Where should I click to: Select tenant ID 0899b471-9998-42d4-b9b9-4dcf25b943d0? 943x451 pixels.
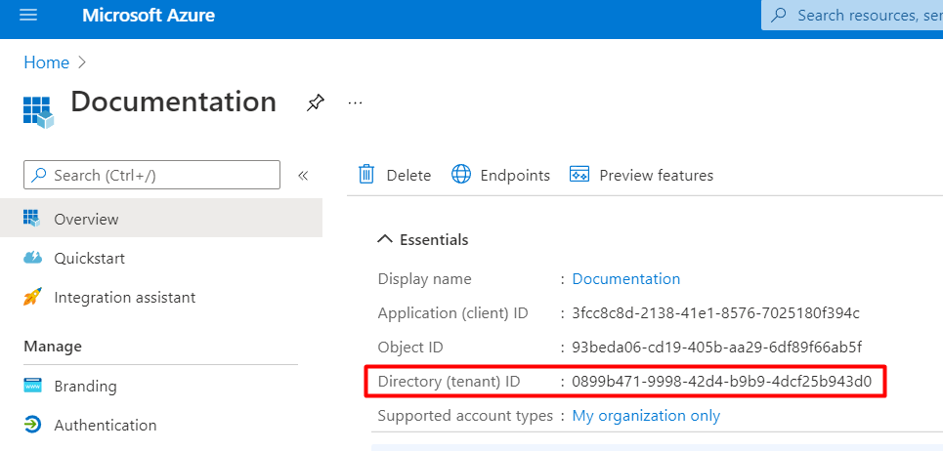[722, 381]
